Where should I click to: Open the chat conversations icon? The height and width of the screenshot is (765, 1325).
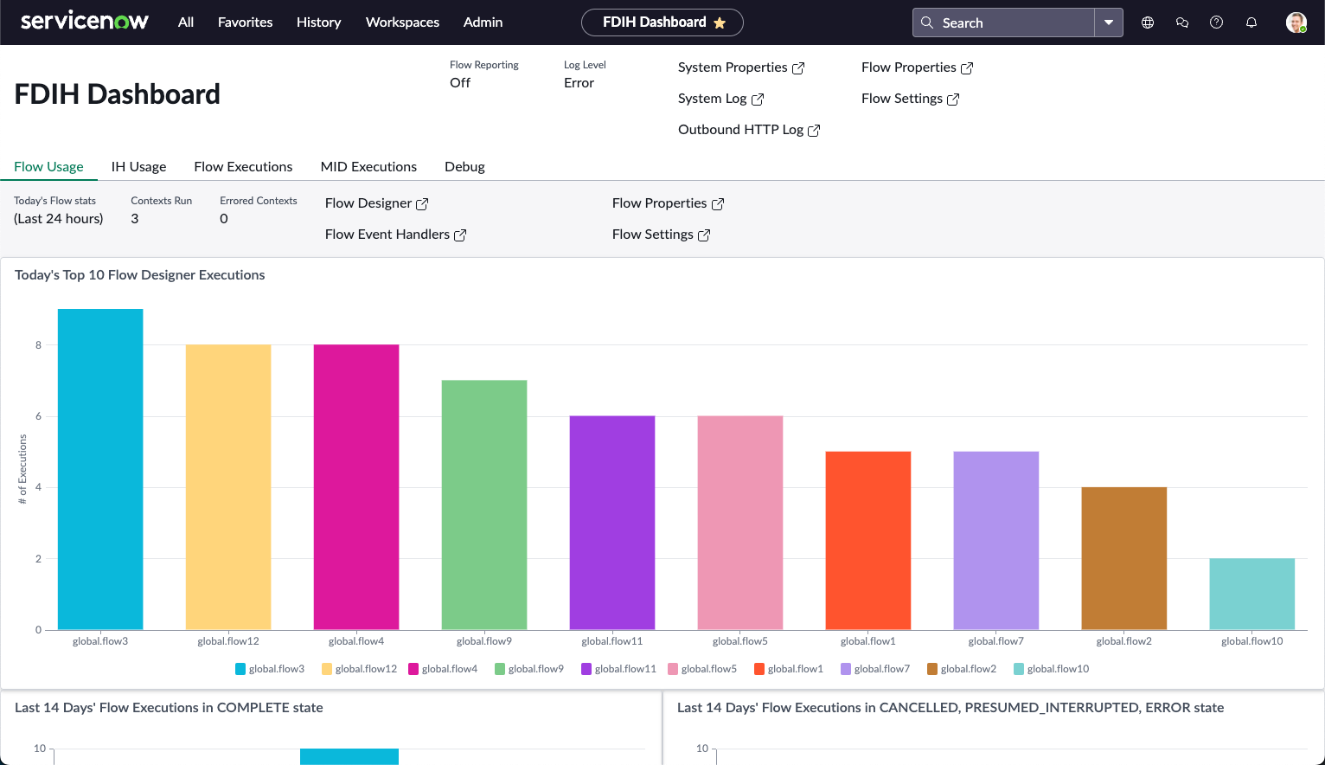tap(1182, 22)
